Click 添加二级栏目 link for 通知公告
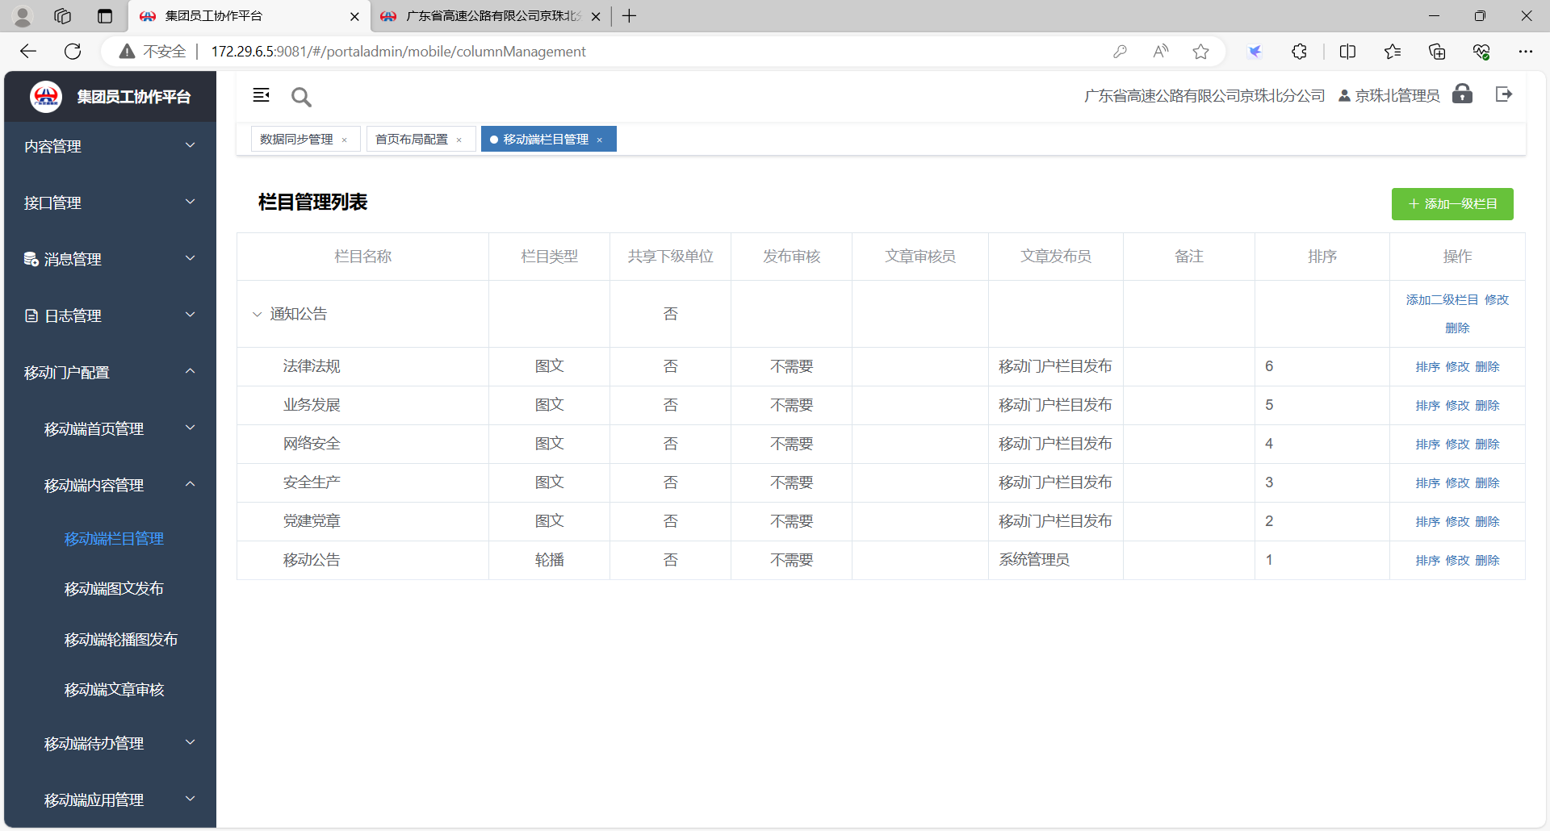This screenshot has height=831, width=1550. click(x=1442, y=300)
